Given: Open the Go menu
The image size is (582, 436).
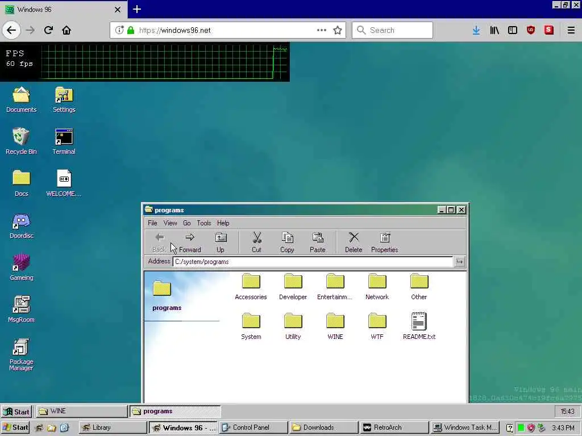Looking at the screenshot, I should tap(186, 223).
